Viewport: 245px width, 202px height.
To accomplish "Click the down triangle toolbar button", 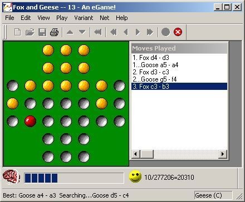I will [82, 32].
